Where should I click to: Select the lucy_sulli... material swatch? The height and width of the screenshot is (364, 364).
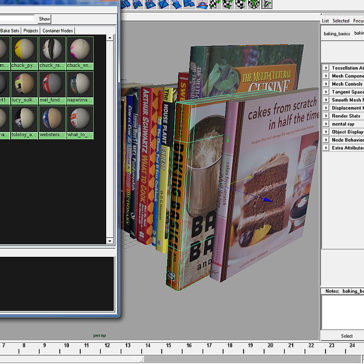(24, 88)
